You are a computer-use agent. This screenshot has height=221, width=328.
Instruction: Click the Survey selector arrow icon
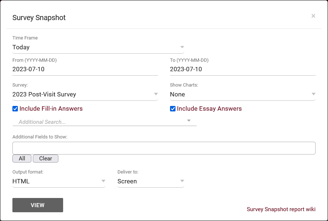pos(156,94)
